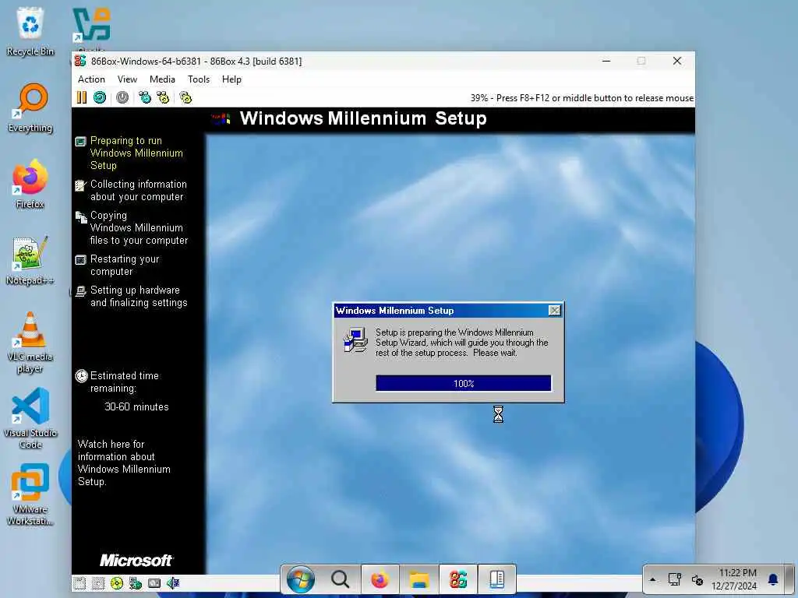Pause the 86Box emulation
The width and height of the screenshot is (798, 598).
point(81,97)
